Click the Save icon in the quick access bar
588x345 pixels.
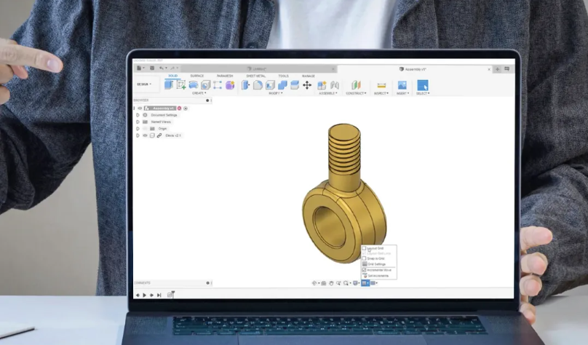point(152,68)
